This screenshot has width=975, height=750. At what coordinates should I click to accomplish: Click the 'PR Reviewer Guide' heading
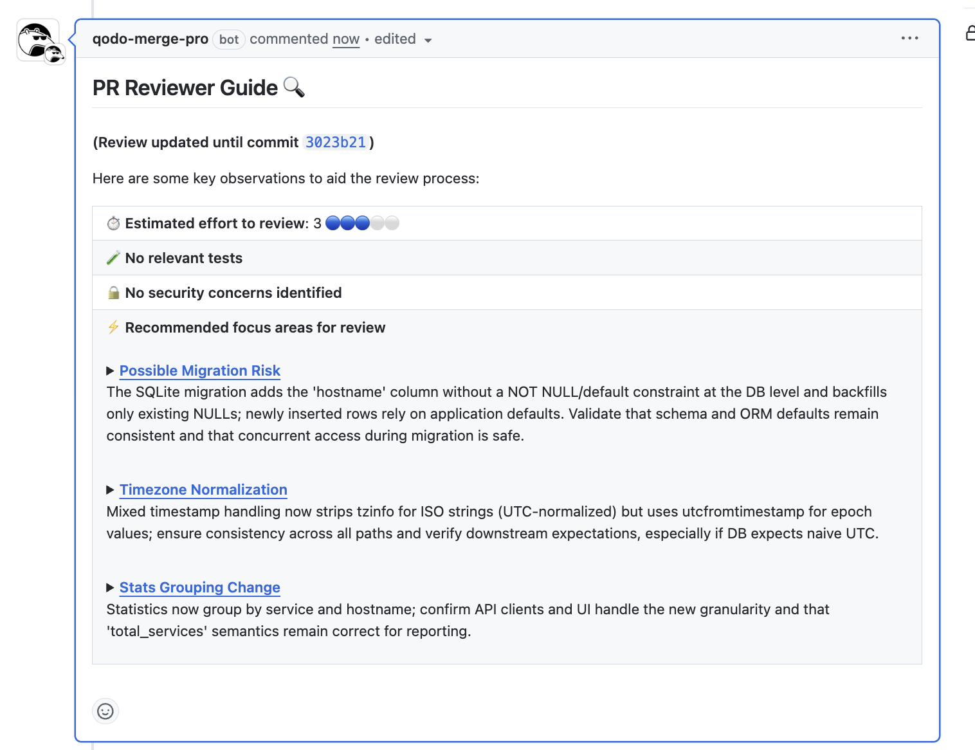pos(185,87)
